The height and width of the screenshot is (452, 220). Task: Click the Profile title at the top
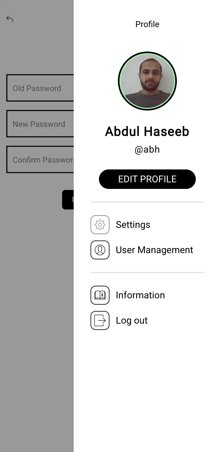(147, 24)
